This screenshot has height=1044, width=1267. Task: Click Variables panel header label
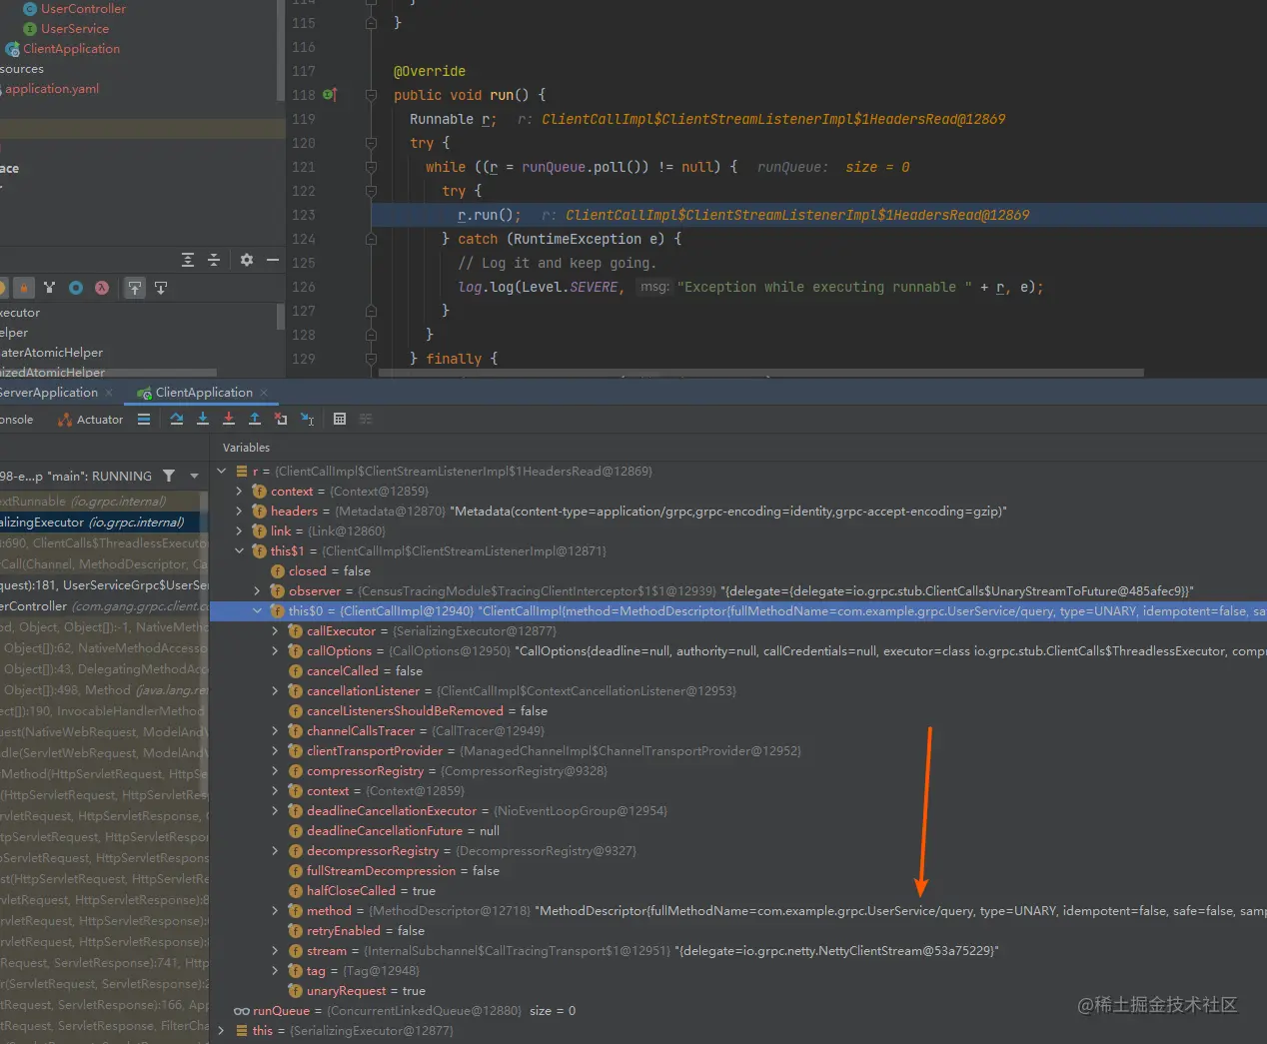click(246, 448)
